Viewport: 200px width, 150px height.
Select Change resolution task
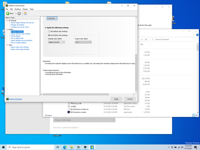click(17, 32)
